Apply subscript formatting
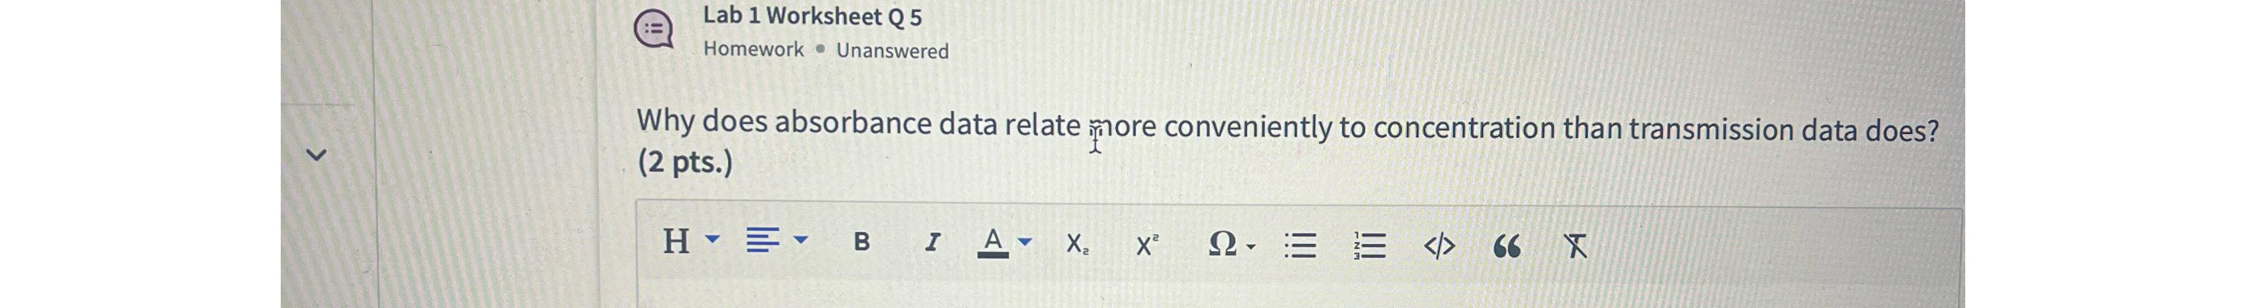The height and width of the screenshot is (308, 2246). (x=1077, y=245)
